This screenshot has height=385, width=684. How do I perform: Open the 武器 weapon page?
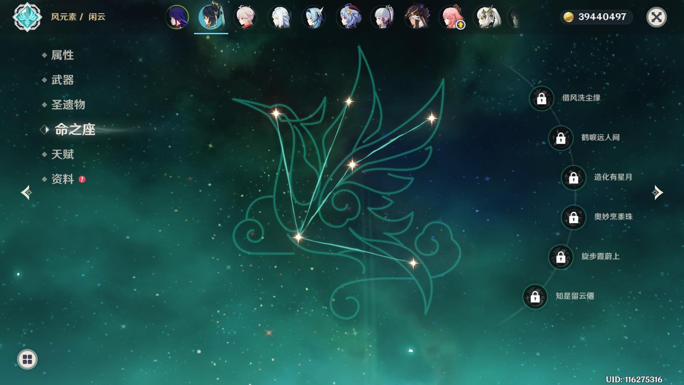[62, 80]
